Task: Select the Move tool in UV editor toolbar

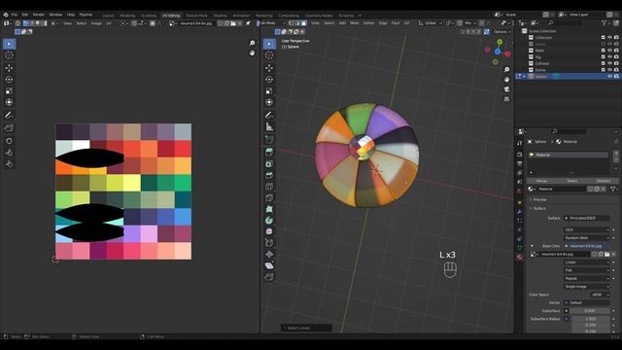Action: 9,68
